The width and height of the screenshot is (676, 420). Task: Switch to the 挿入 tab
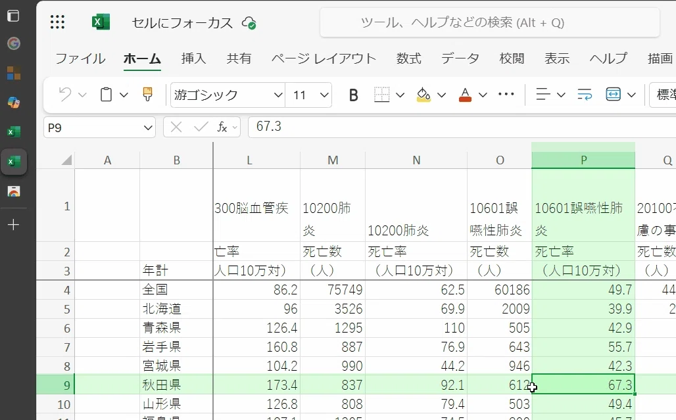pyautogui.click(x=193, y=58)
